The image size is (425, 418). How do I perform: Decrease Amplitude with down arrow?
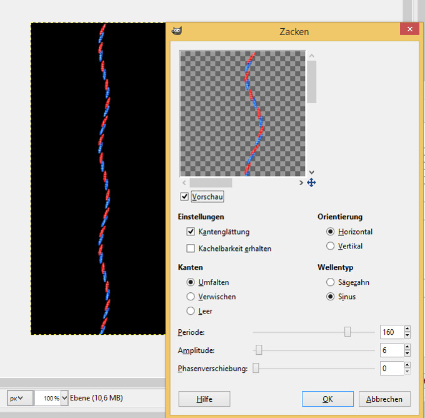[x=407, y=354]
